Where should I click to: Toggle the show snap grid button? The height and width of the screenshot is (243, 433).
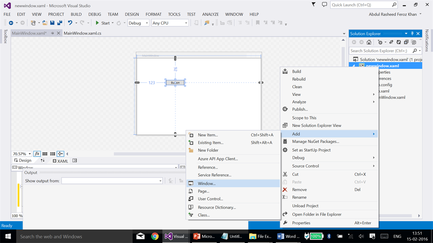45,154
